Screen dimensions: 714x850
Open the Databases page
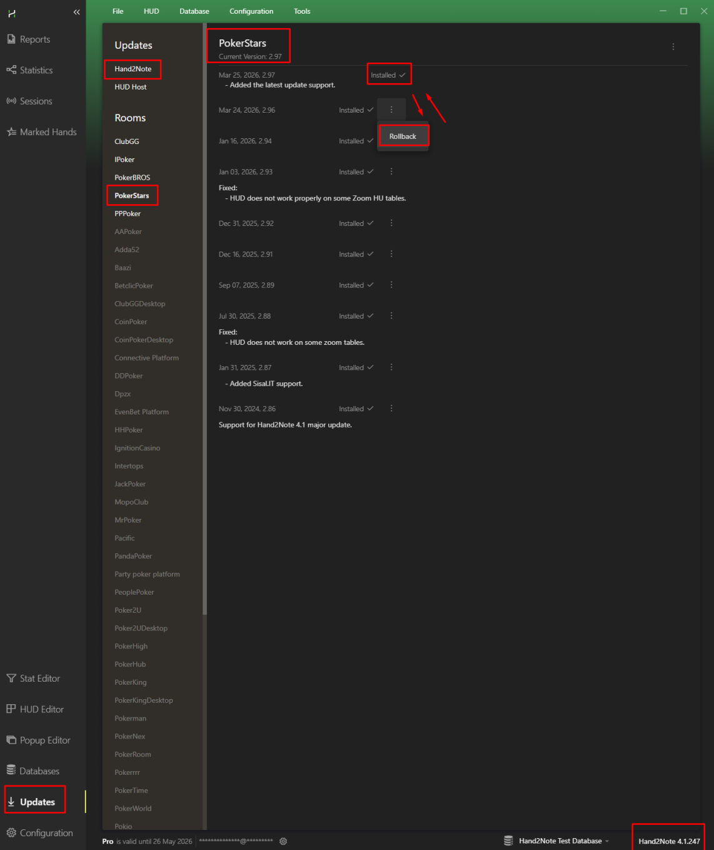click(x=33, y=771)
